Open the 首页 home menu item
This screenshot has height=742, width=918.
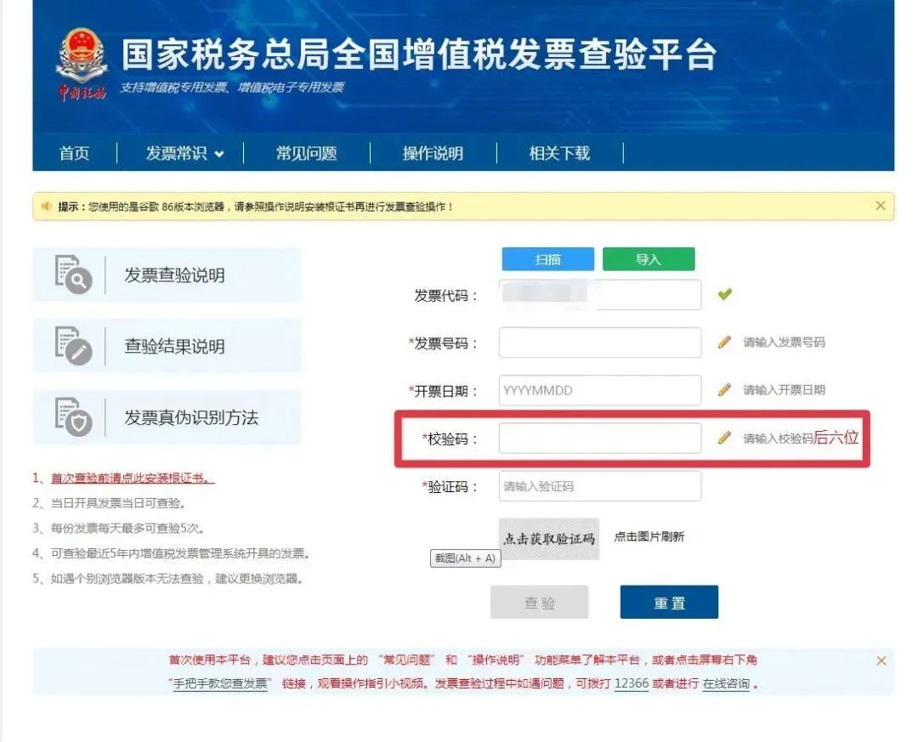74,154
